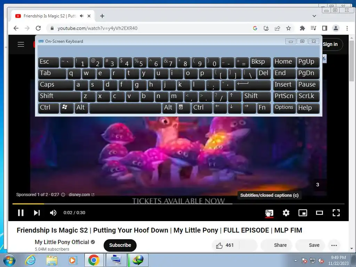Click the Chrome address bar URL
This screenshot has width=356, height=267.
pyautogui.click(x=97, y=28)
